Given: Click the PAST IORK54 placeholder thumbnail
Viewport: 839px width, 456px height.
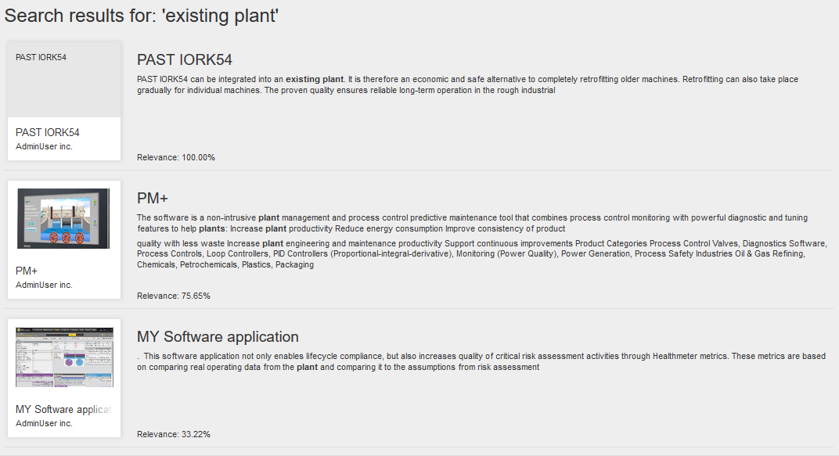Looking at the screenshot, I should coord(64,80).
